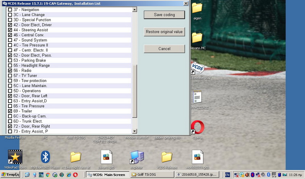Viewport: 305px width, 179px height.
Task: Open My Bluetooth Places desktop icon
Action: [x=45, y=157]
